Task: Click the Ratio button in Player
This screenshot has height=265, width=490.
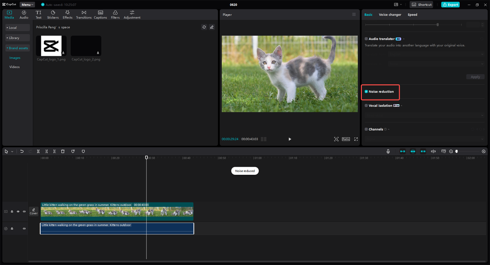Action: (346, 139)
